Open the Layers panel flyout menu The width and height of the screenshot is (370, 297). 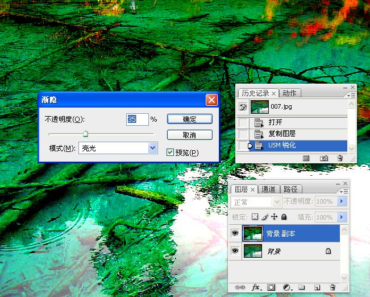344,191
